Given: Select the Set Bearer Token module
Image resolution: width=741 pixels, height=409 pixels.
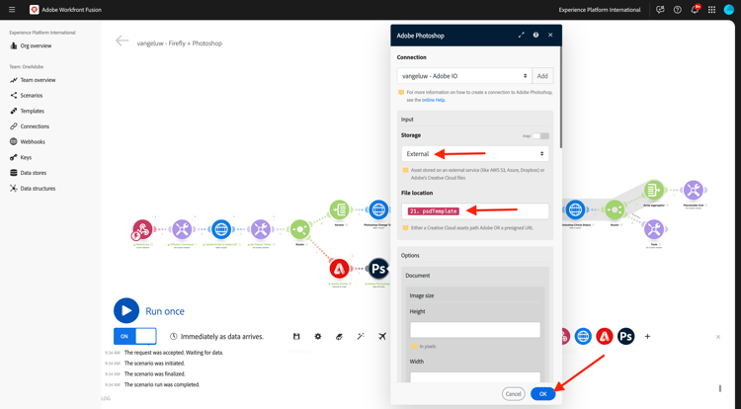Looking at the screenshot, I should coord(261,229).
